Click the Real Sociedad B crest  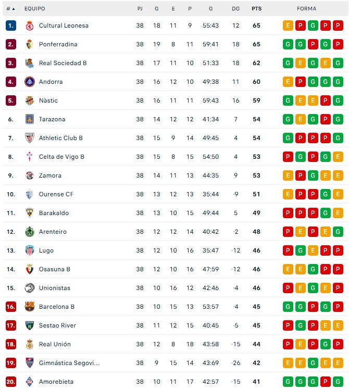(x=29, y=63)
